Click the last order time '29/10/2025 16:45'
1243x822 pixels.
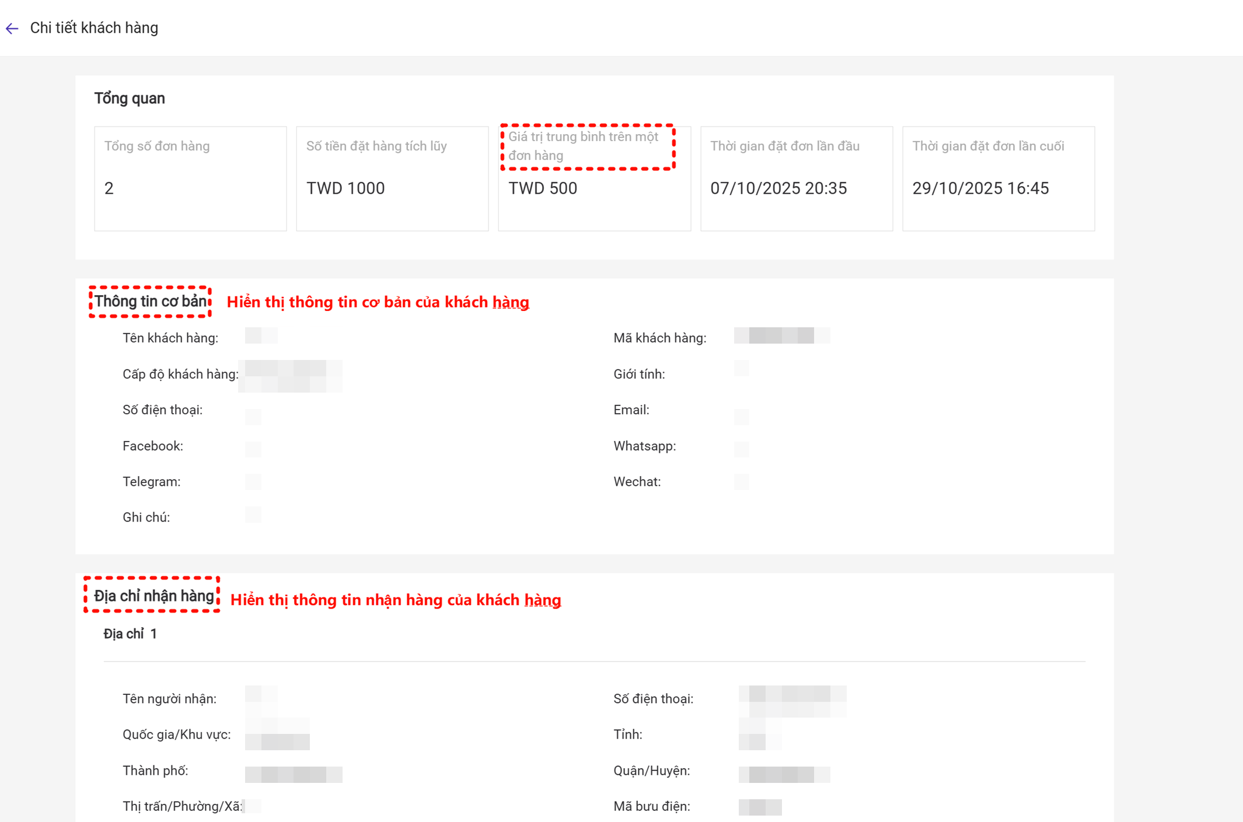pyautogui.click(x=980, y=188)
